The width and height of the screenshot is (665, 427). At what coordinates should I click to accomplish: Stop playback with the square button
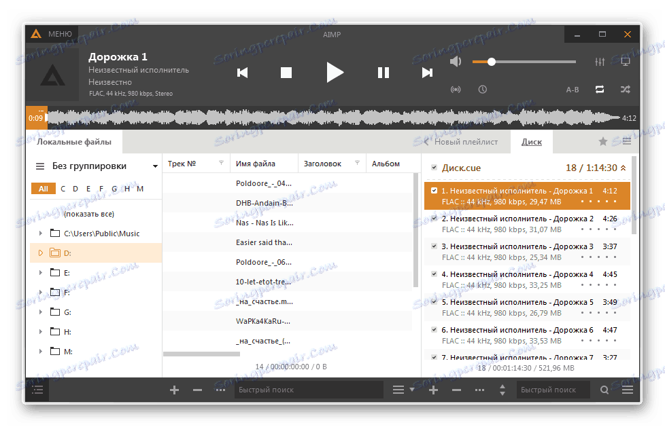tap(286, 73)
